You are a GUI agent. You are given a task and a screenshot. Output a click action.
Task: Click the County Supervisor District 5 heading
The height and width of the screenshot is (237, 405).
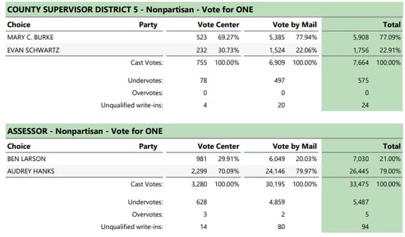pyautogui.click(x=130, y=10)
